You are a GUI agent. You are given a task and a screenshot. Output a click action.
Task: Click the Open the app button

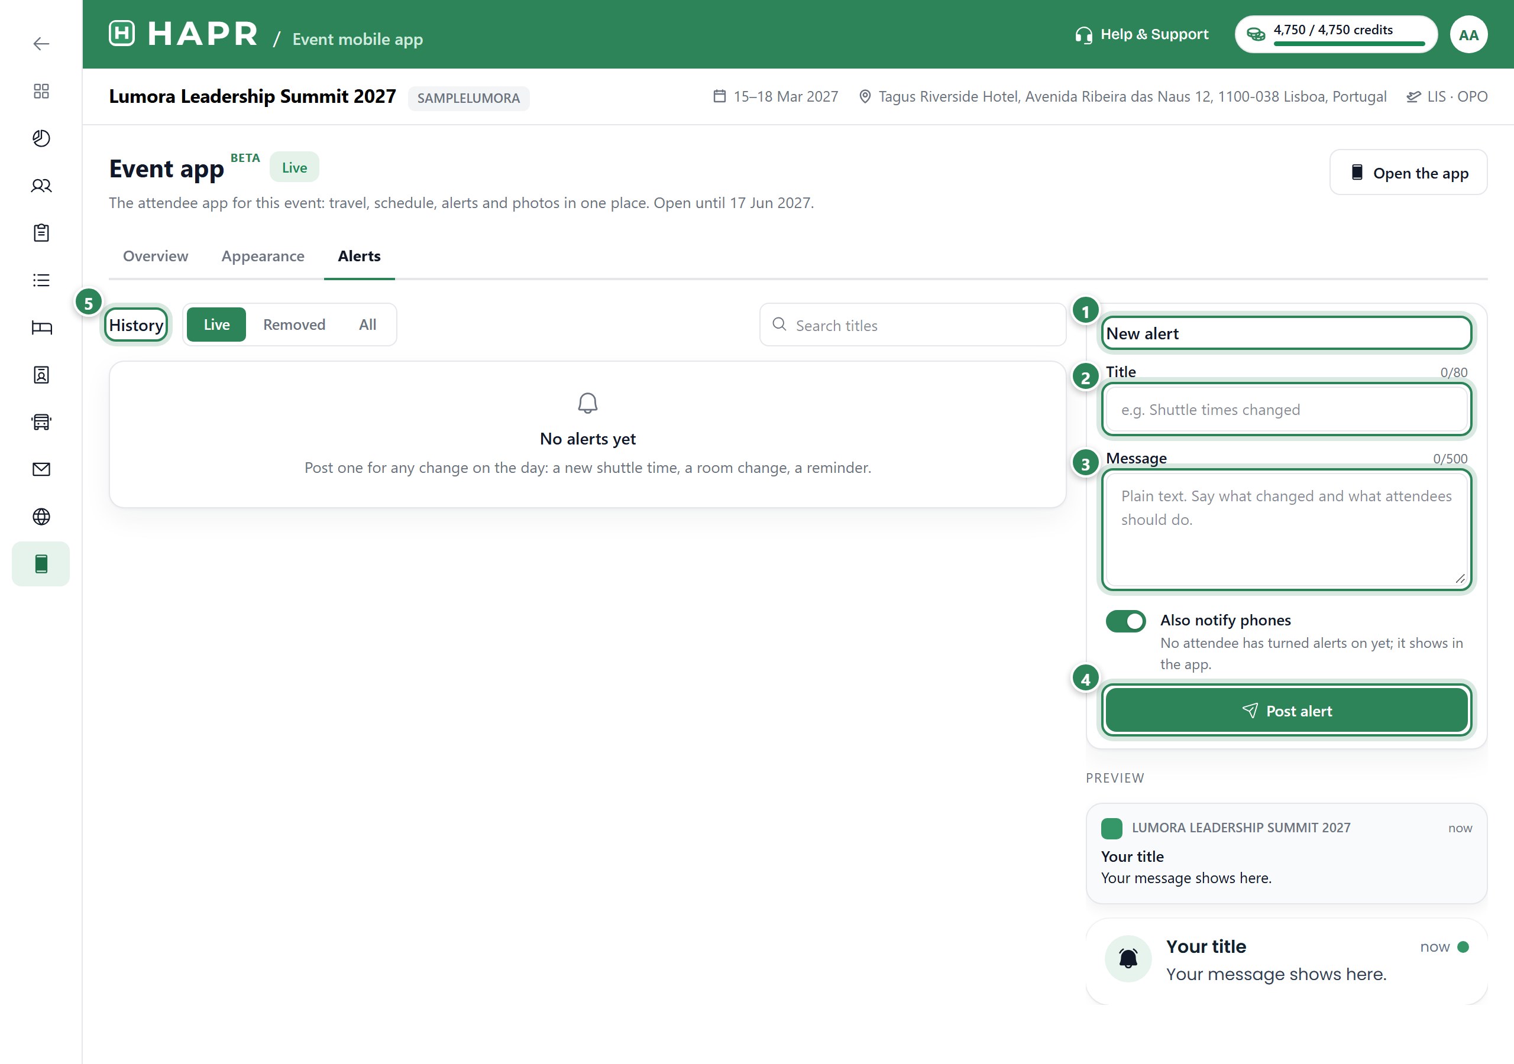(x=1408, y=173)
